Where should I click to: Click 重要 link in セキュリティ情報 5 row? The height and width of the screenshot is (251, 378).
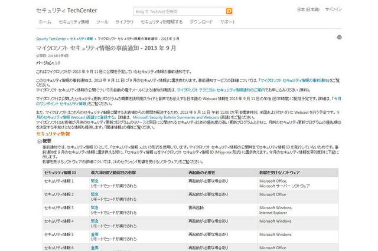[x=94, y=235]
